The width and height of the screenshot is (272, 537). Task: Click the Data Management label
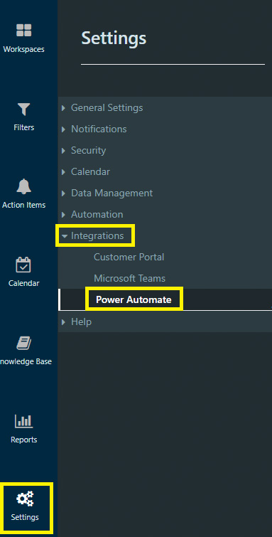112,193
